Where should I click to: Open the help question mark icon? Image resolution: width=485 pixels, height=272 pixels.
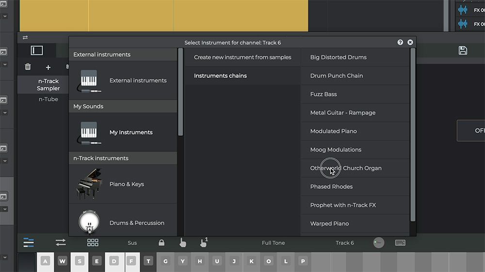[400, 42]
